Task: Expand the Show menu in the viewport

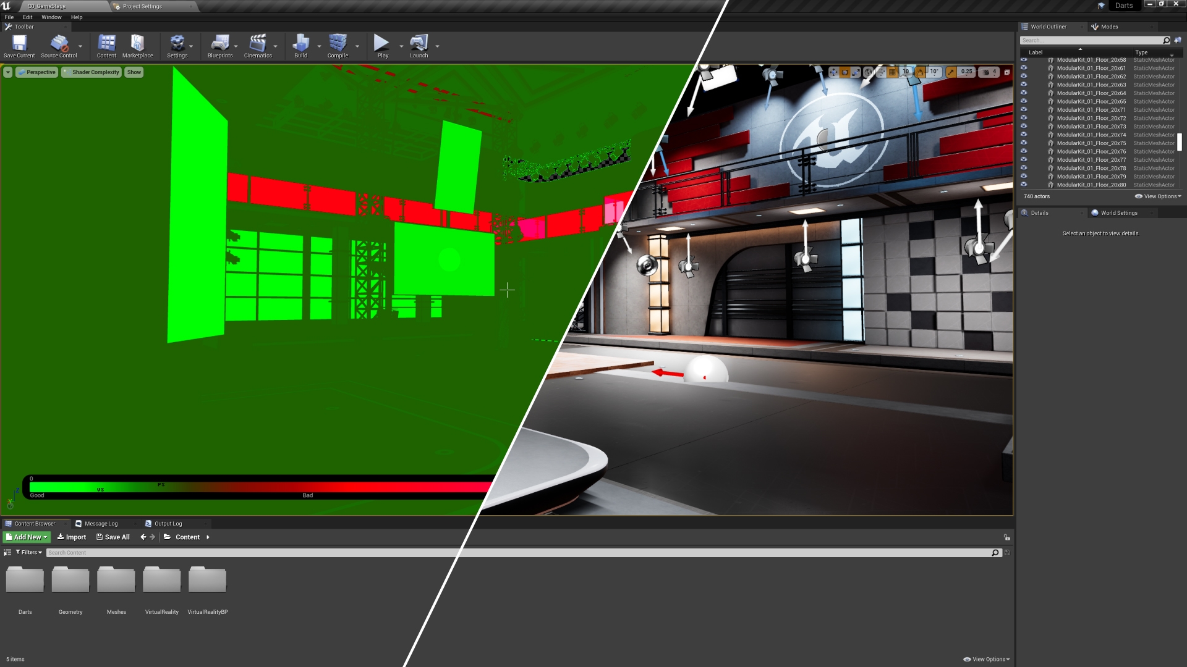Action: (x=134, y=72)
